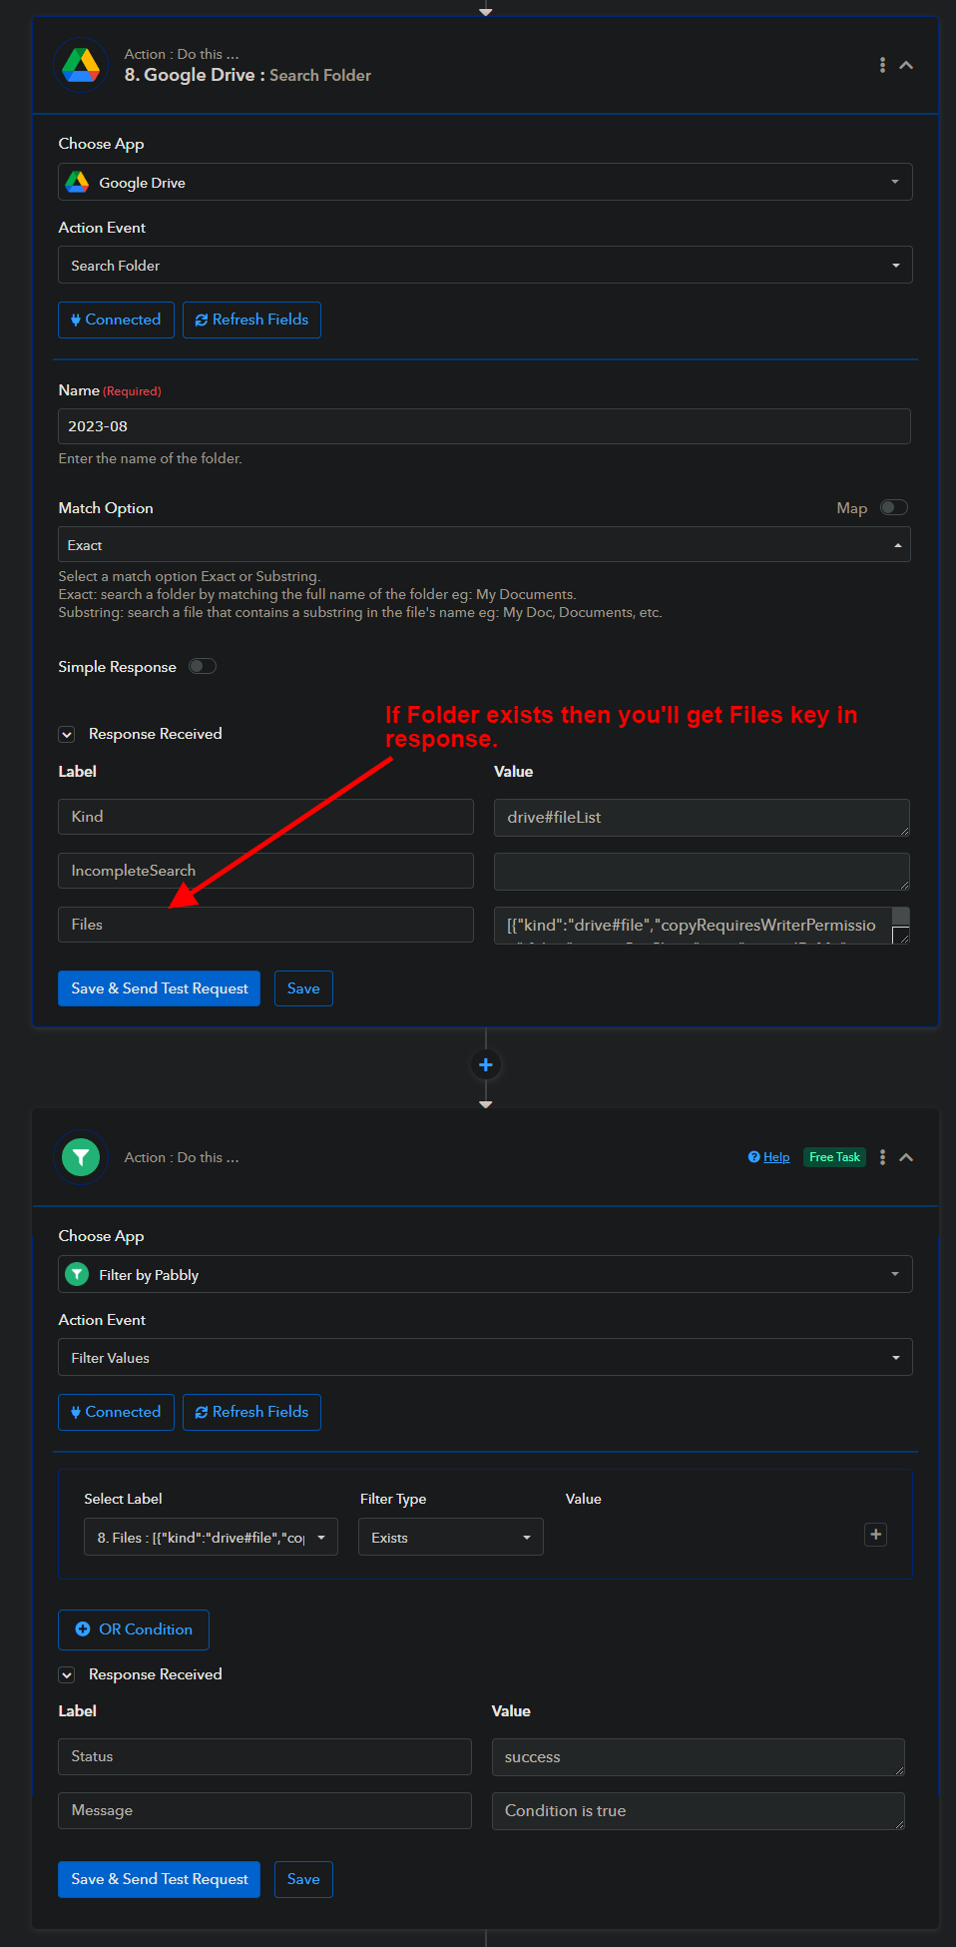The image size is (956, 1947).
Task: Click Save button in Filter step
Action: (303, 1879)
